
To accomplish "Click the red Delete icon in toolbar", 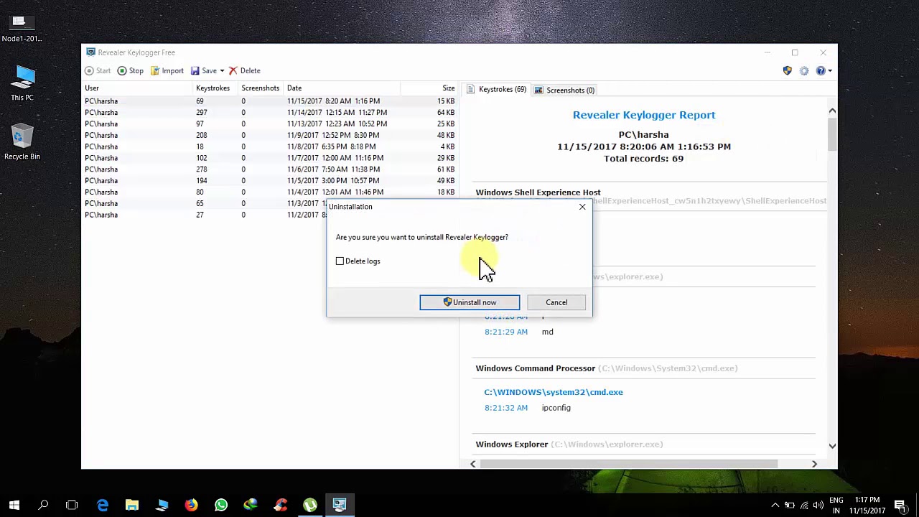I will coord(233,70).
